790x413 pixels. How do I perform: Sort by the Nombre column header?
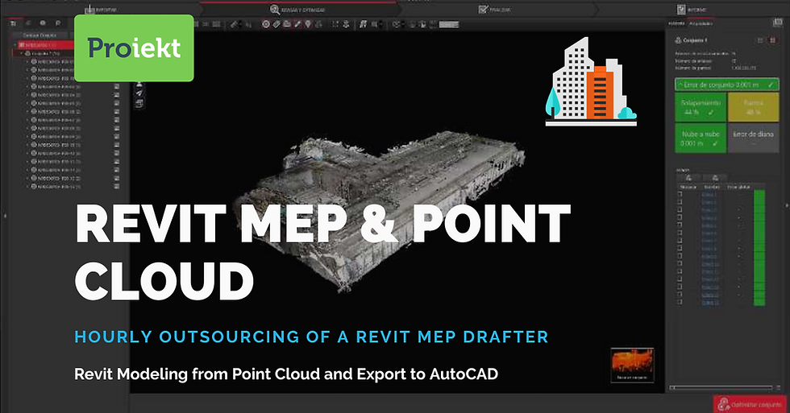click(x=711, y=187)
